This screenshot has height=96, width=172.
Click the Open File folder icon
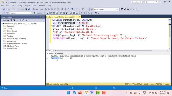click(x=23, y=9)
